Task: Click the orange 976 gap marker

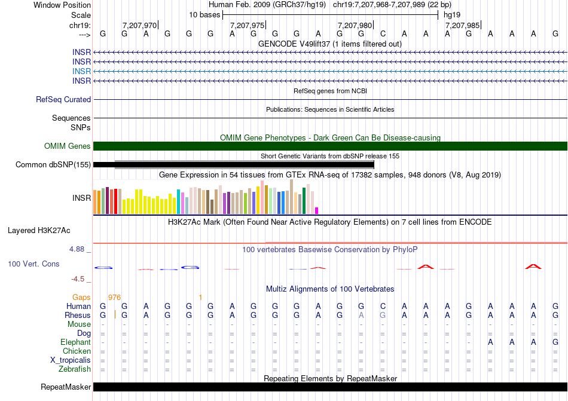Action: [x=114, y=297]
